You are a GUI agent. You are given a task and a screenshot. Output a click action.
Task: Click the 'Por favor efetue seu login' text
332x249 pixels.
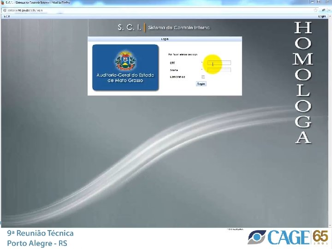[183, 54]
